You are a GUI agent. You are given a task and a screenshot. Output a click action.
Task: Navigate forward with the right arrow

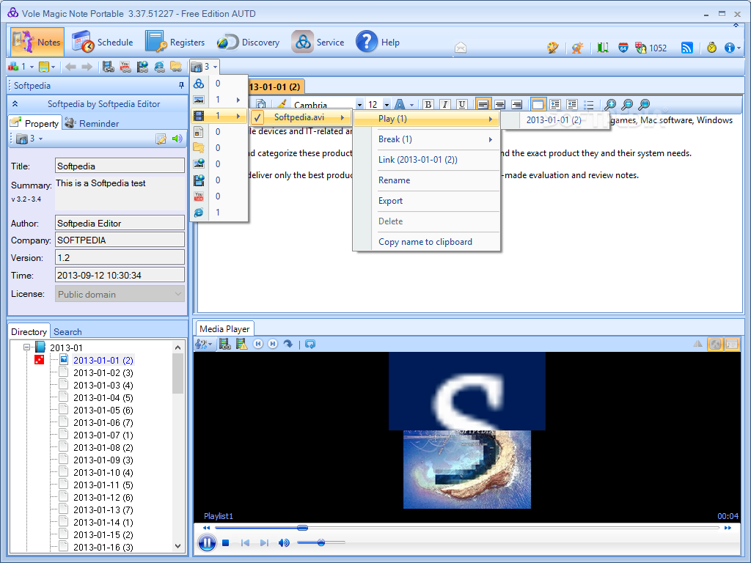87,67
